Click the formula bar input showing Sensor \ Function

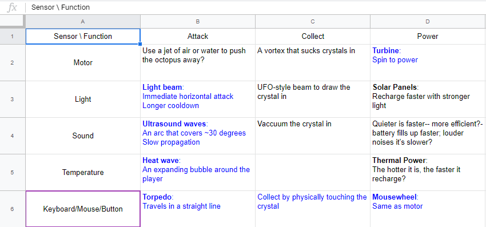257,7
